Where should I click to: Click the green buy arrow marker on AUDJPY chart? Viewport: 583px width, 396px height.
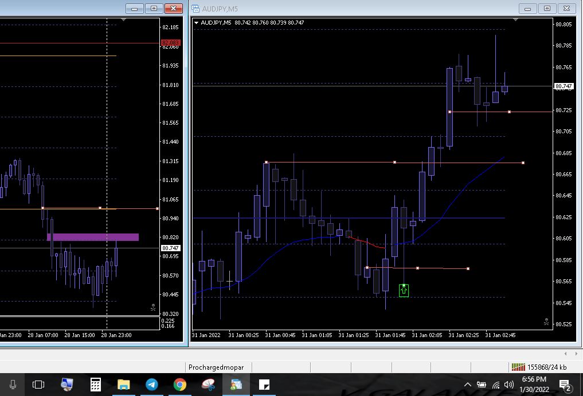pyautogui.click(x=404, y=290)
